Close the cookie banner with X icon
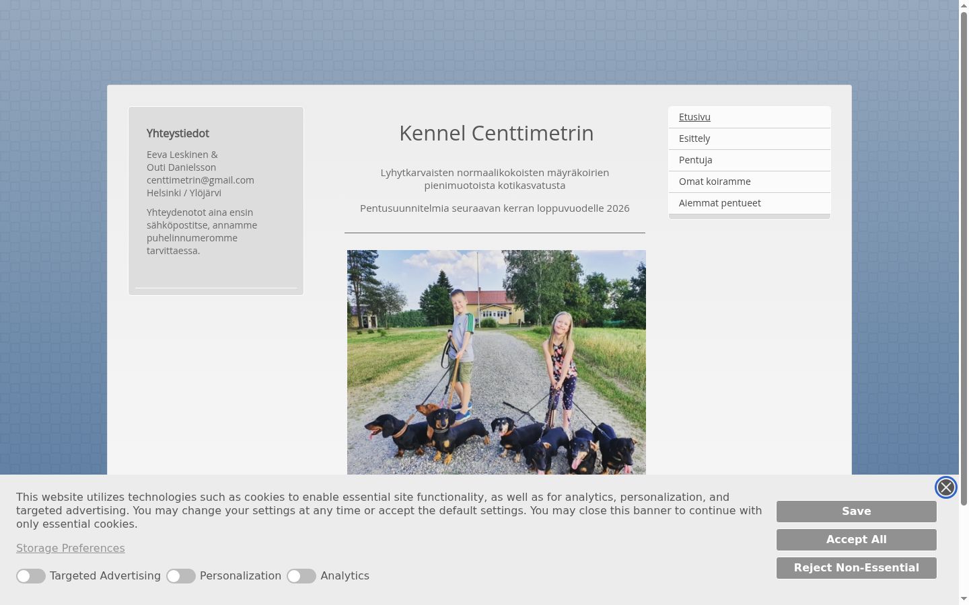The width and height of the screenshot is (969, 605). pos(946,487)
